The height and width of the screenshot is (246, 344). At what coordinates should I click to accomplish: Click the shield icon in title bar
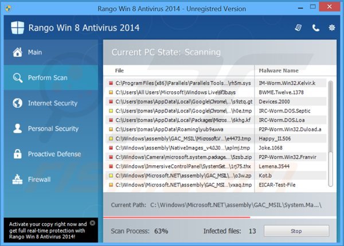8,9
